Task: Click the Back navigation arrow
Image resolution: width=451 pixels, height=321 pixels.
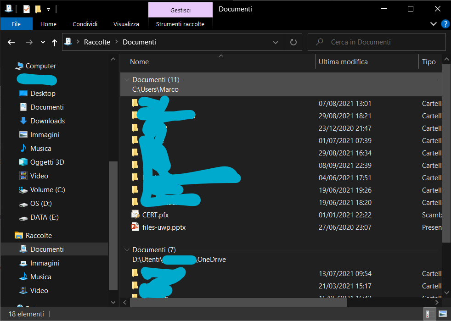Action: tap(11, 42)
